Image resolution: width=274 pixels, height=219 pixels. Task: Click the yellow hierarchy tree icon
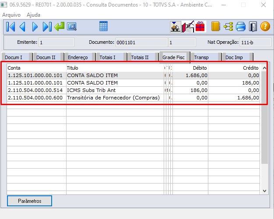(x=228, y=27)
